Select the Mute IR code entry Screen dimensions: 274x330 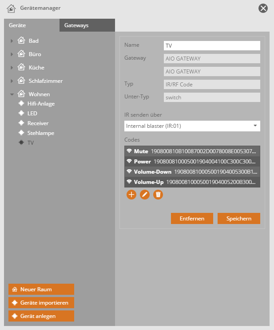pyautogui.click(x=192, y=151)
